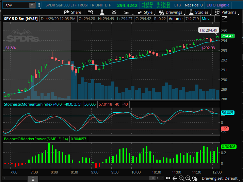Click the 294.4242 last price
The image size is (243, 182).
pyautogui.click(x=127, y=5)
